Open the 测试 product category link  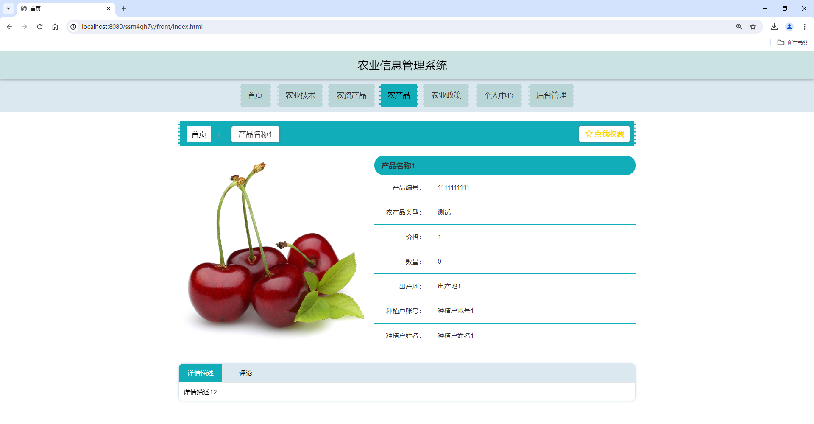tap(443, 212)
